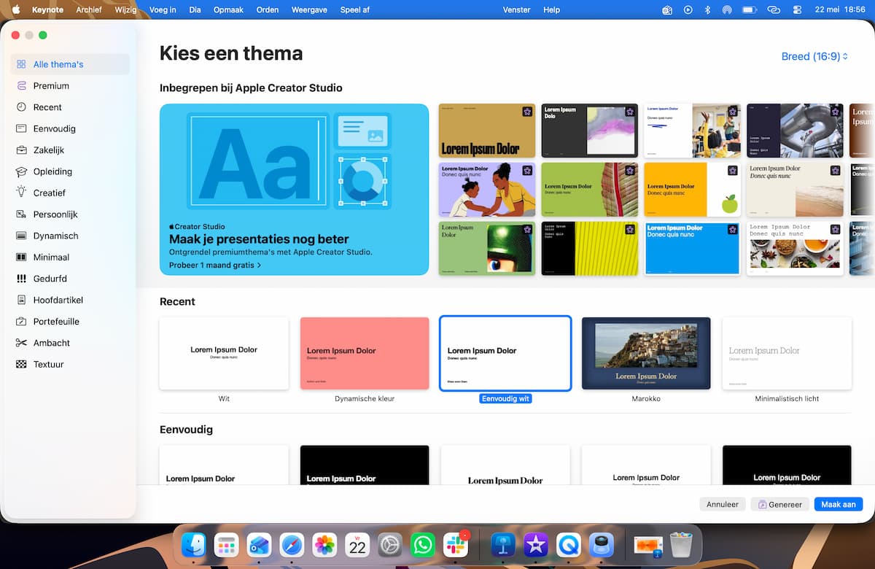Open System Settings from the Dock
The height and width of the screenshot is (569, 875).
coord(390,545)
